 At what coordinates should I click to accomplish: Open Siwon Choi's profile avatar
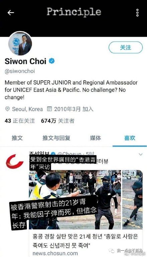point(20,43)
